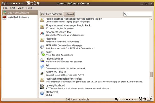Image resolution: width=155 pixels, height=103 pixels.
Task: Maximize the Ubuntu Software Center window
Action: 147,4
